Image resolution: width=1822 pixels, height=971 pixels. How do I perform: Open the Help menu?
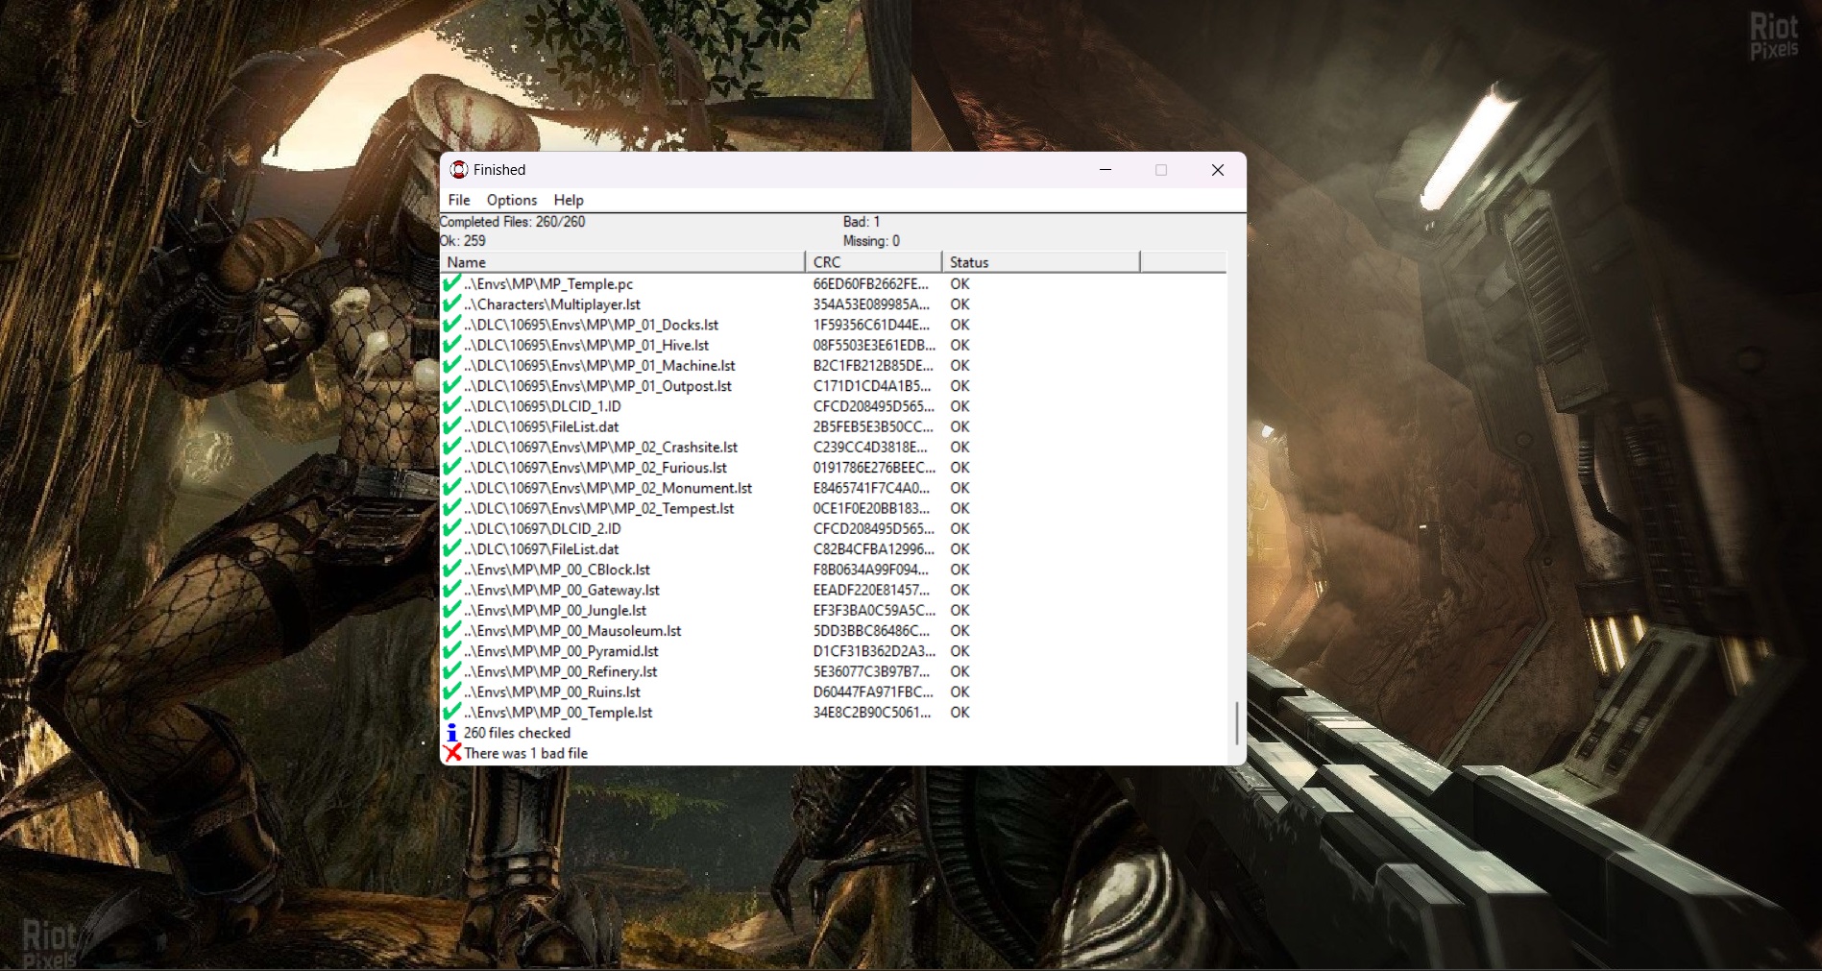tap(569, 200)
